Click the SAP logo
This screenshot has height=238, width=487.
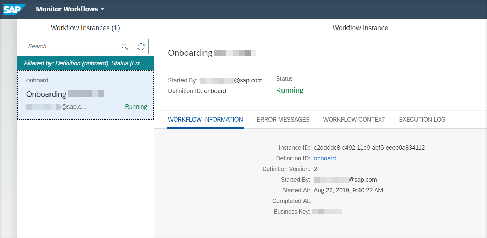15,9
